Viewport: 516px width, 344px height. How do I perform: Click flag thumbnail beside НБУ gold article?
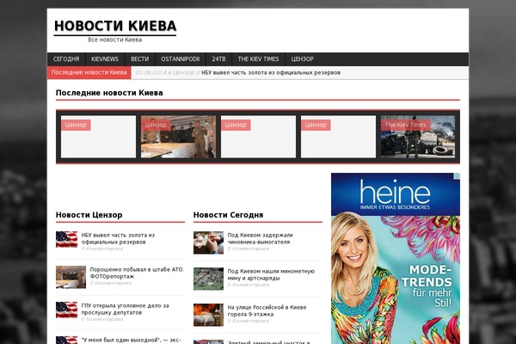coord(66,239)
